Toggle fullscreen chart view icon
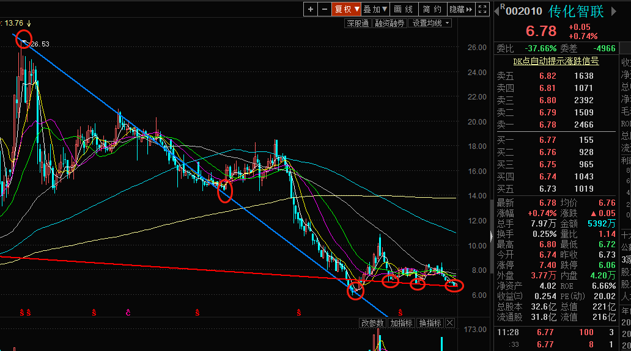 point(483,9)
